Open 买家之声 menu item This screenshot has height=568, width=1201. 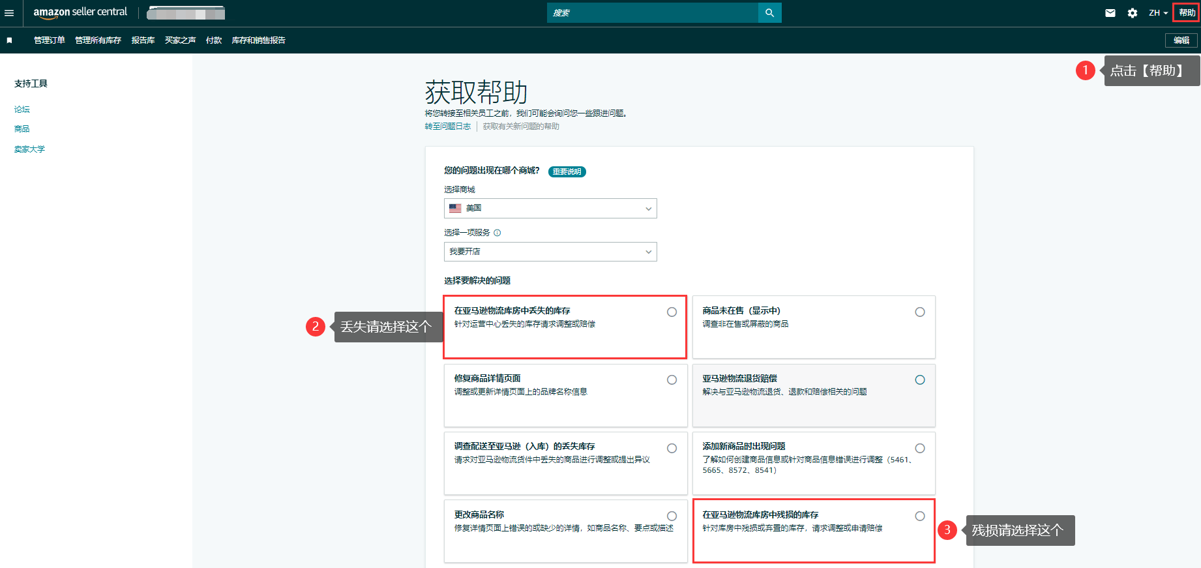[181, 40]
